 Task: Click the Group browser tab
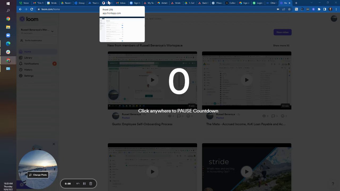(80, 3)
